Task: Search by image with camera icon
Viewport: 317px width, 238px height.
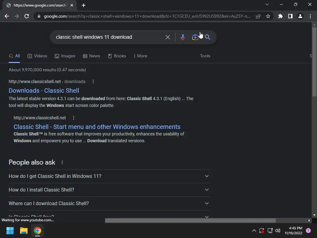Action: click(x=195, y=37)
